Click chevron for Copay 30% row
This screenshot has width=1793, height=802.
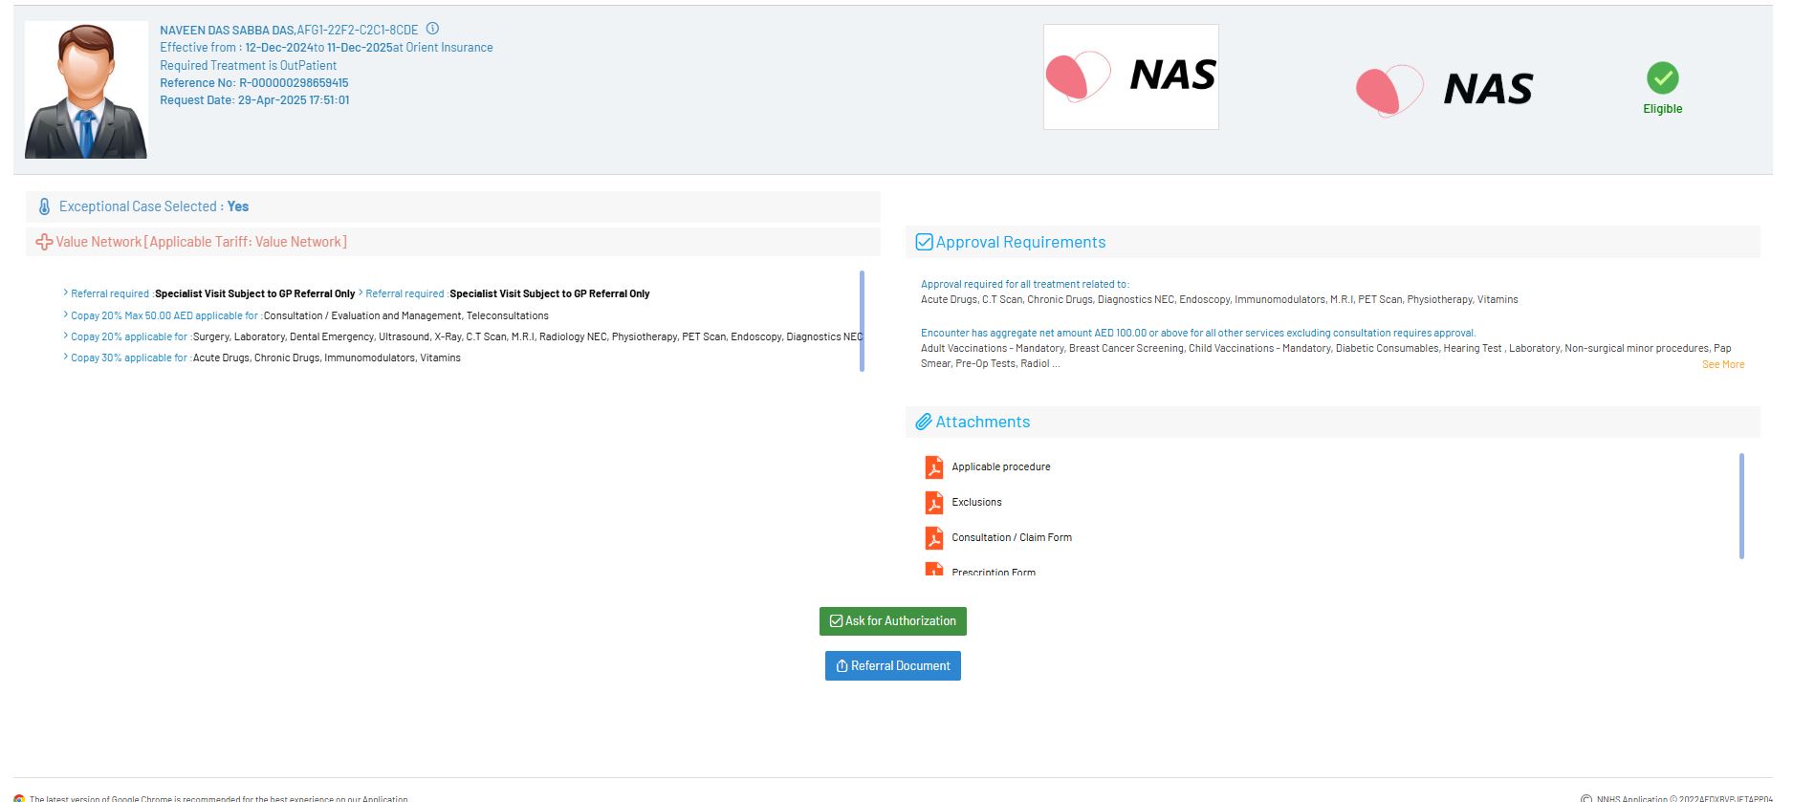tap(66, 357)
